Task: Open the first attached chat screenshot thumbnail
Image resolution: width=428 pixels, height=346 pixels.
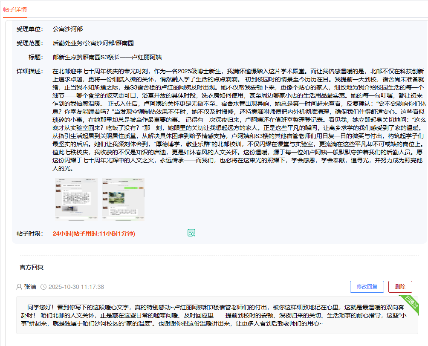Action: click(x=76, y=199)
